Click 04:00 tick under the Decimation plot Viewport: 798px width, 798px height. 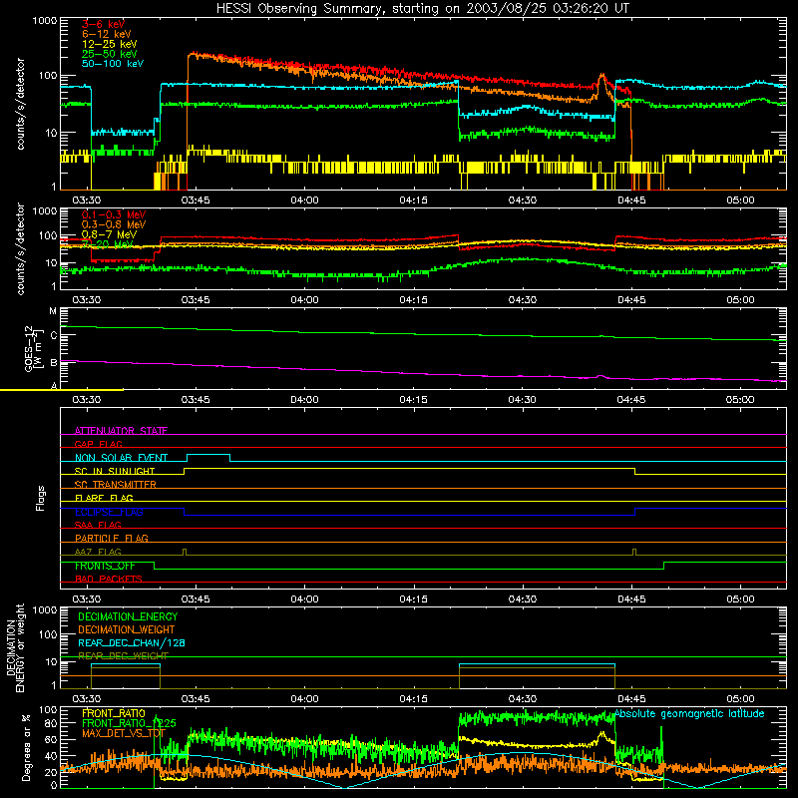(x=304, y=699)
